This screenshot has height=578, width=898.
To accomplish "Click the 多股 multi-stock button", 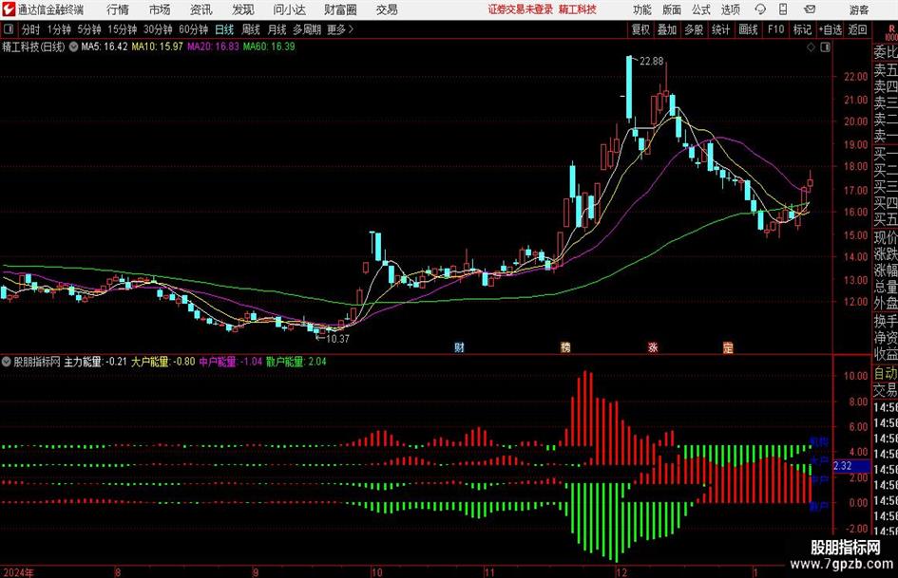I will pos(694,29).
